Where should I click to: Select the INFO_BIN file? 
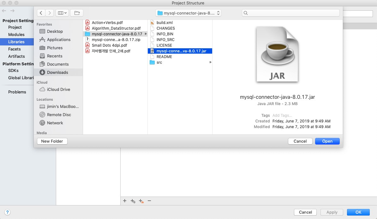180,34
